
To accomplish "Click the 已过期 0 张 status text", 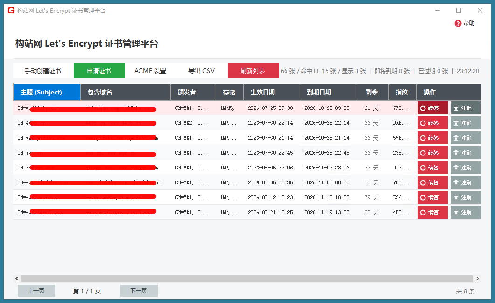I will [x=433, y=71].
